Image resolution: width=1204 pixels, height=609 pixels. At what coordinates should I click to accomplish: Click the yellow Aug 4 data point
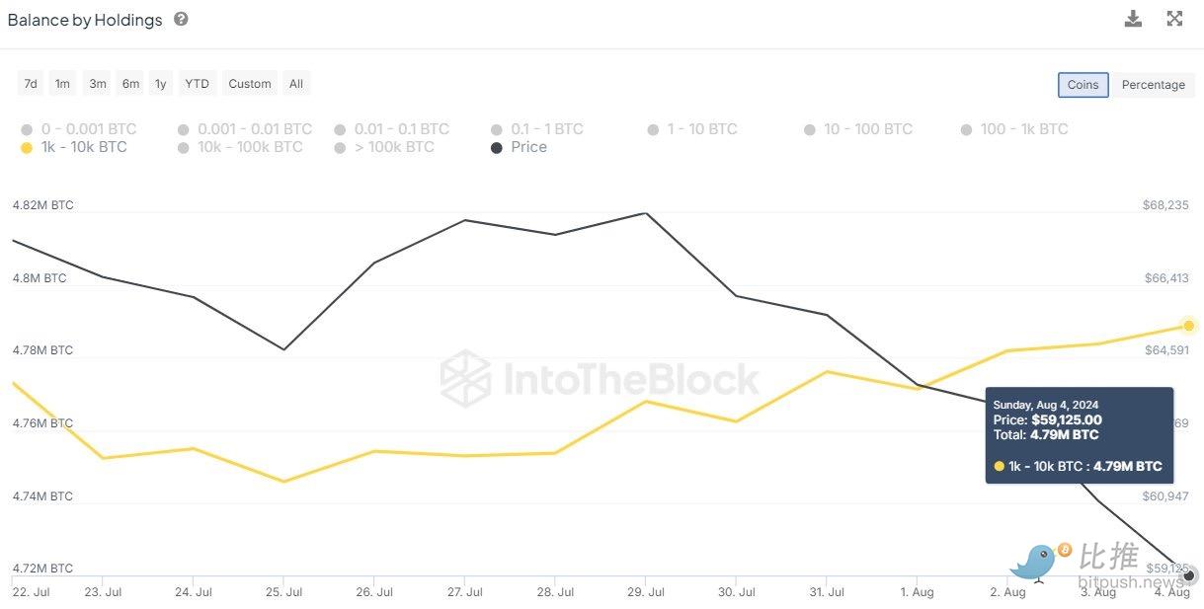coord(1189,326)
